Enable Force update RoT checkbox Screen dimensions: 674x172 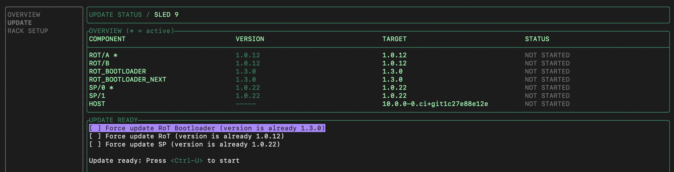[x=95, y=136]
